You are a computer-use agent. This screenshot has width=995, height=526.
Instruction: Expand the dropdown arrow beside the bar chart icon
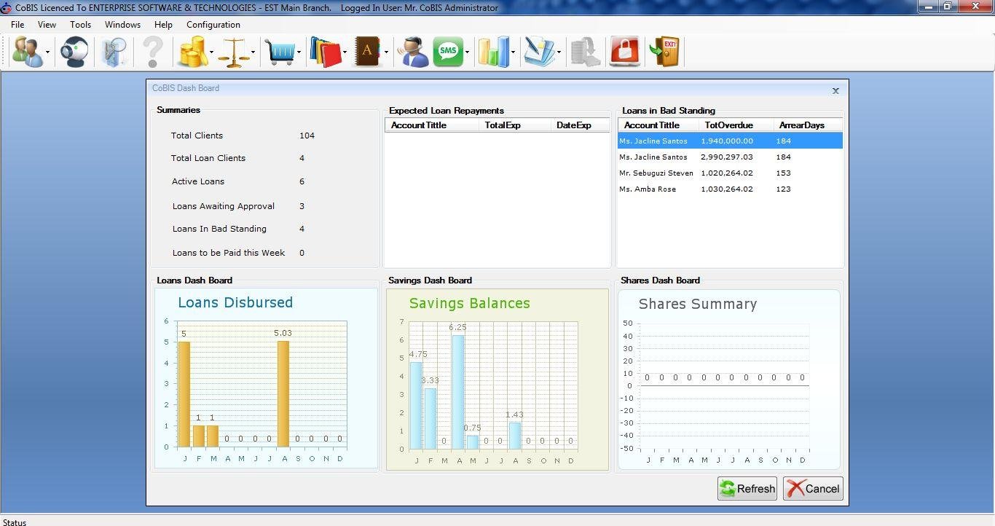[x=513, y=52]
